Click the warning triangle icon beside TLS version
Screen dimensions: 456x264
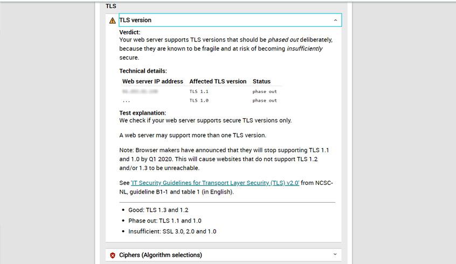click(x=112, y=20)
